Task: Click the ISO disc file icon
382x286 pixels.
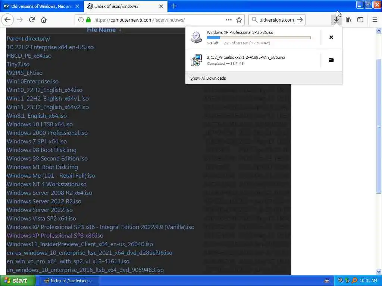Action: pyautogui.click(x=196, y=38)
